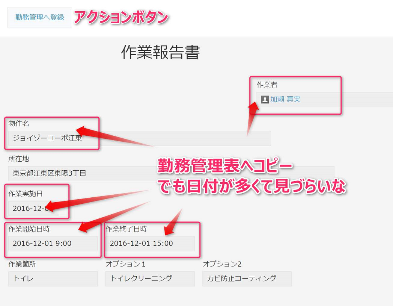Image resolution: width=393 pixels, height=306 pixels.
Task: Click the 物件名 field label
Action: coord(19,123)
